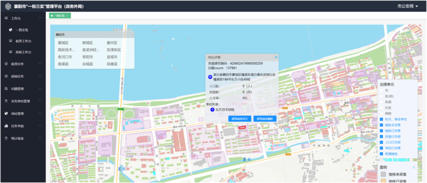Select 樊城区 in the district list
This screenshot has width=427, height=183.
pyautogui.click(x=87, y=43)
